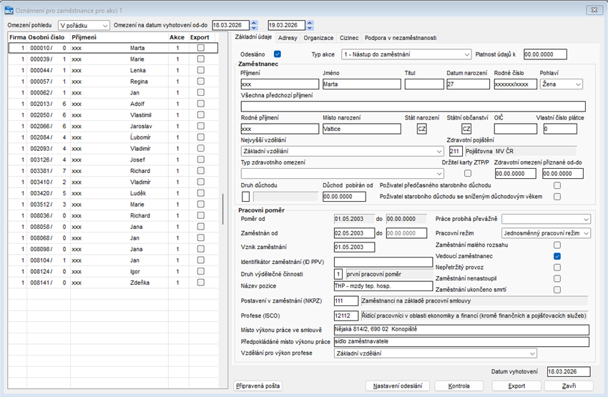Tick the Export checkbox for Marta's row
Screen dimensions: 608x397
(200, 48)
